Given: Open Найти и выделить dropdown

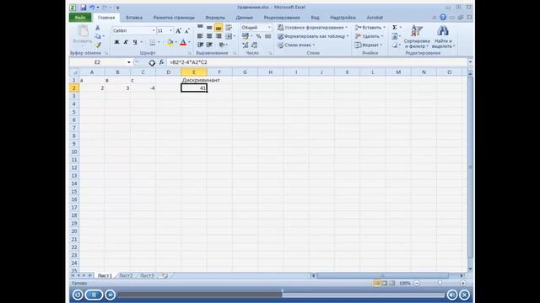Looking at the screenshot, I should coord(443,37).
